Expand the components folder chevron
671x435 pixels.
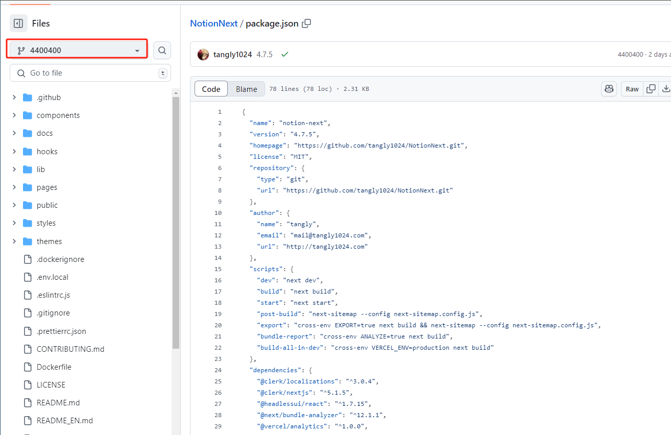[x=14, y=115]
